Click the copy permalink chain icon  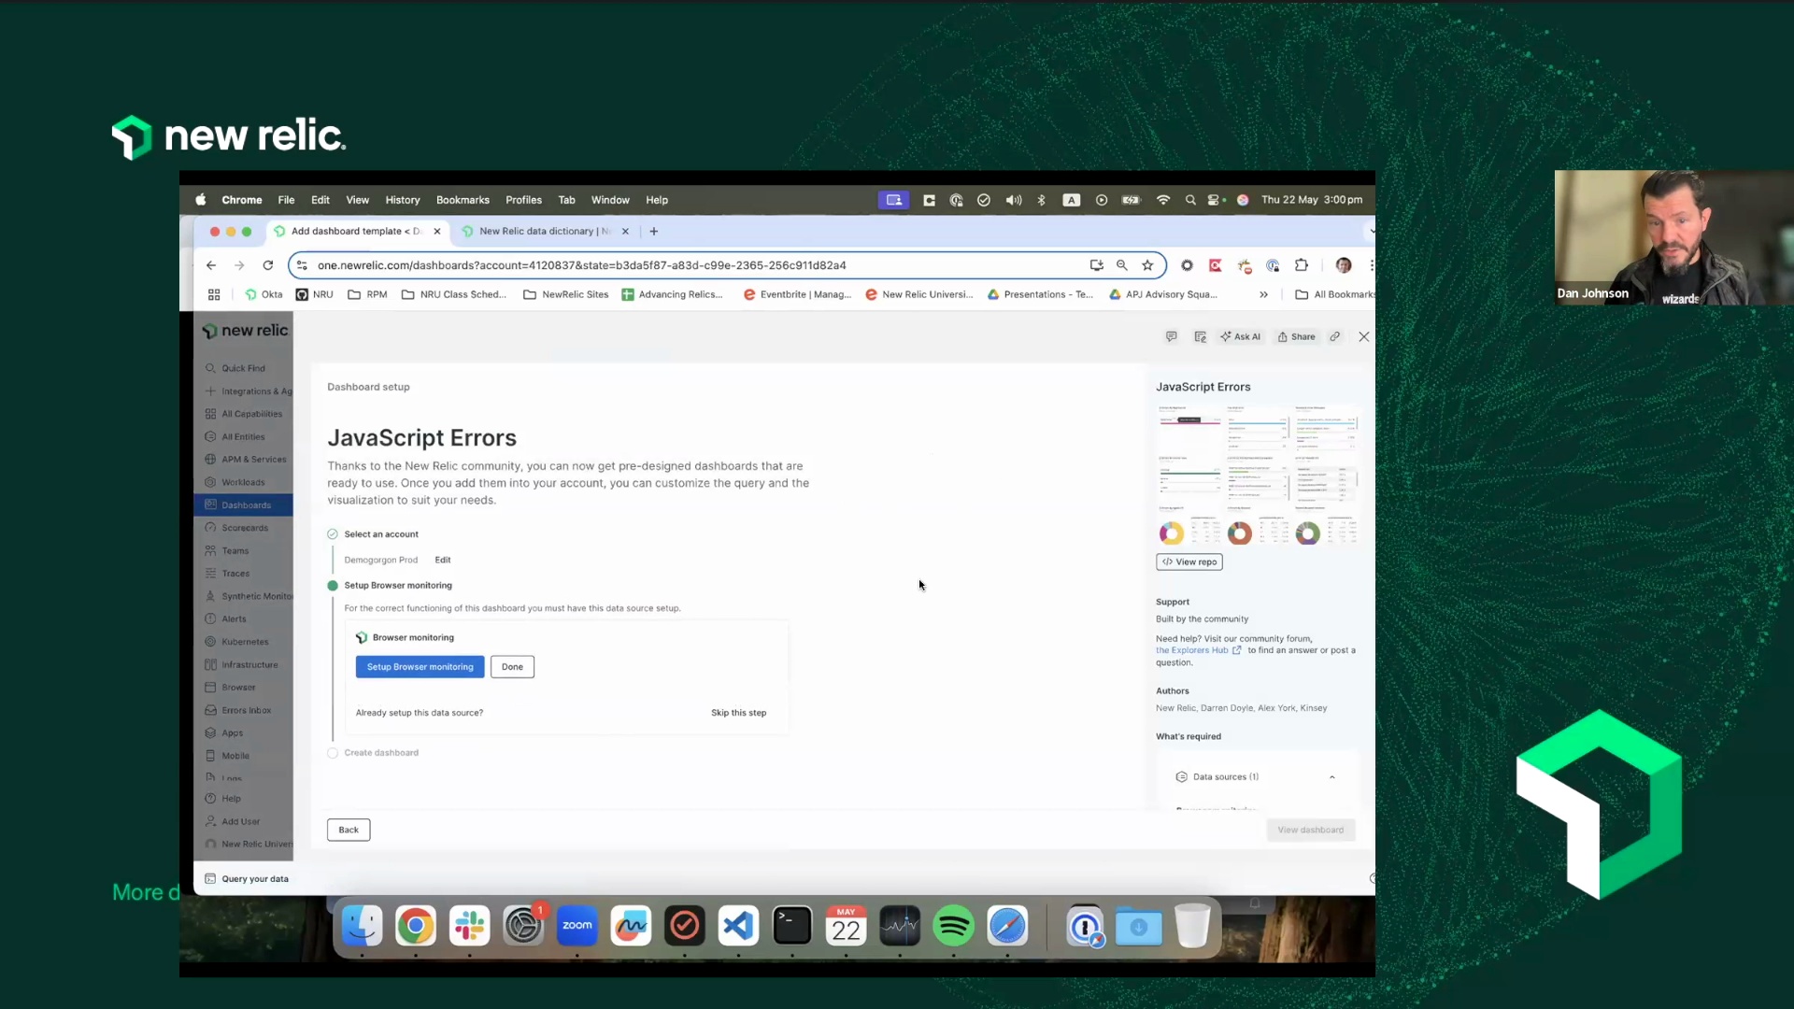pos(1335,336)
